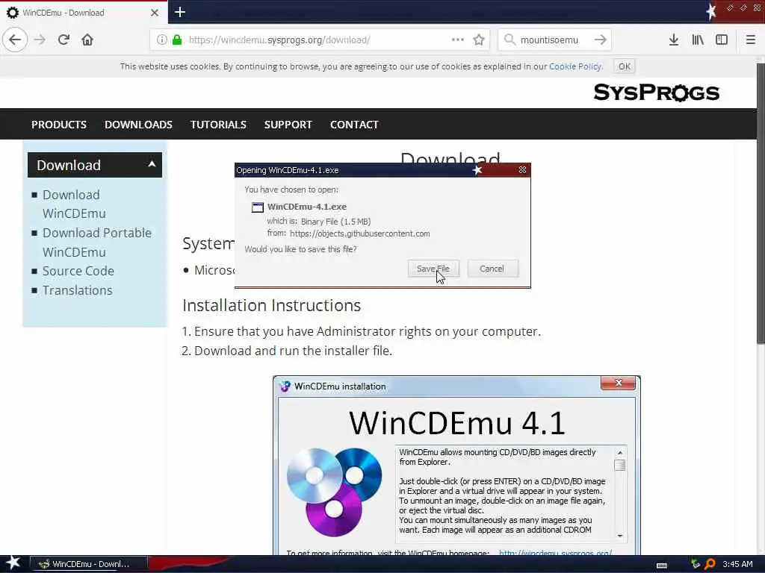Image resolution: width=765 pixels, height=573 pixels.
Task: Show site information icon in address bar
Action: pyautogui.click(x=162, y=40)
